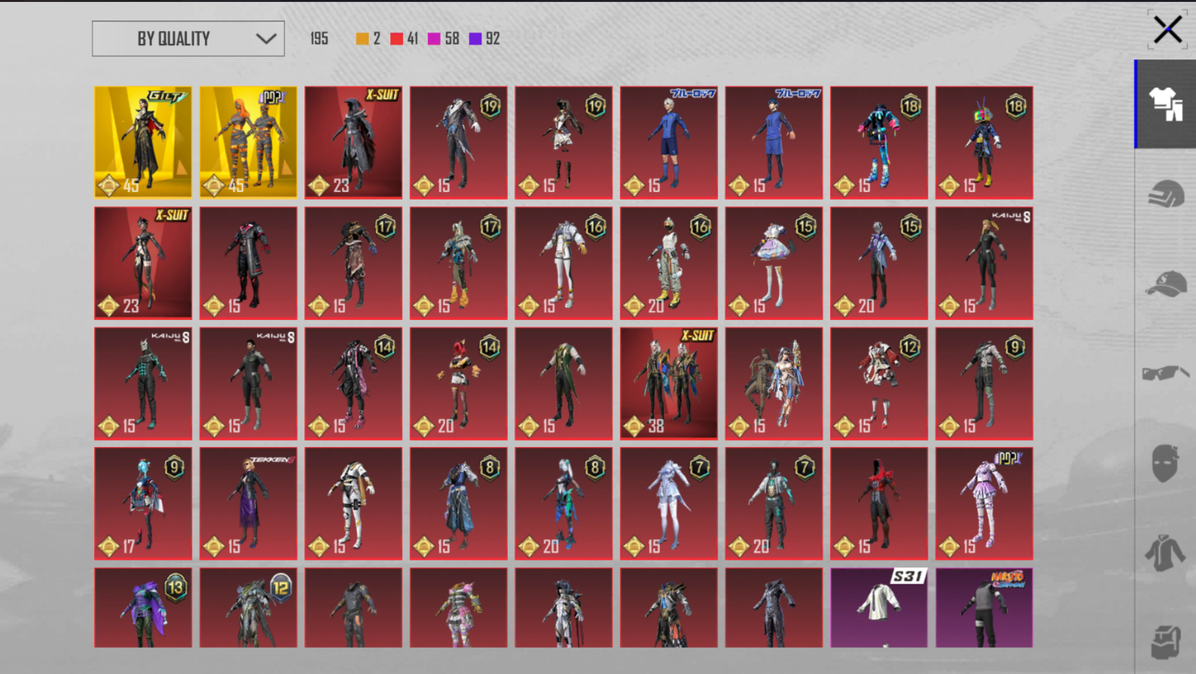
Task: Select the level 18 neon cyan outfit
Action: pyautogui.click(x=879, y=142)
